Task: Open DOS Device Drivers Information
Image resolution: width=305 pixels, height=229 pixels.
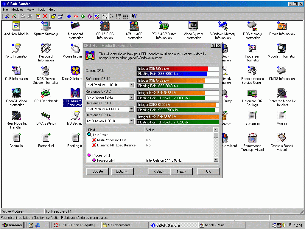Action: pyautogui.click(x=46, y=75)
